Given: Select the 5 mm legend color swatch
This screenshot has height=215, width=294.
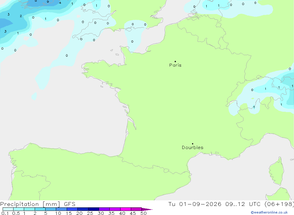Looking at the screenshot, I should tap(51, 209).
